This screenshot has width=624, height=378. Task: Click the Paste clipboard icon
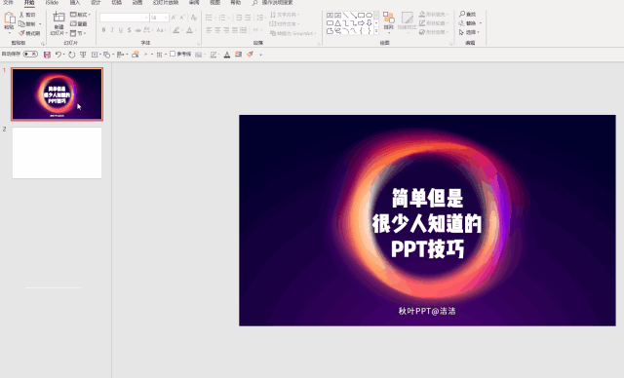coord(9,19)
